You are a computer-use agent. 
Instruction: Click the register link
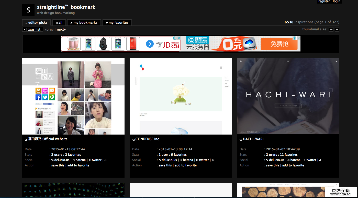tap(324, 2)
